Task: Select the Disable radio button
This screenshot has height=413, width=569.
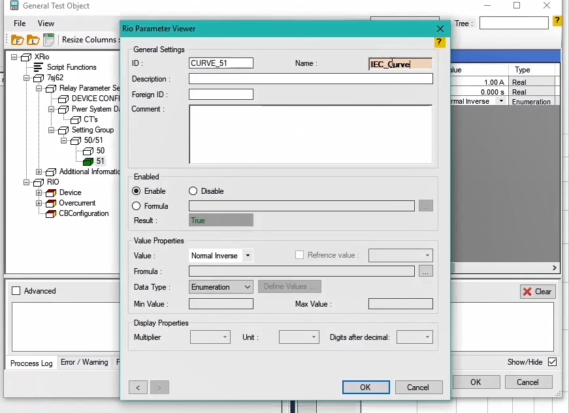Action: pos(193,191)
